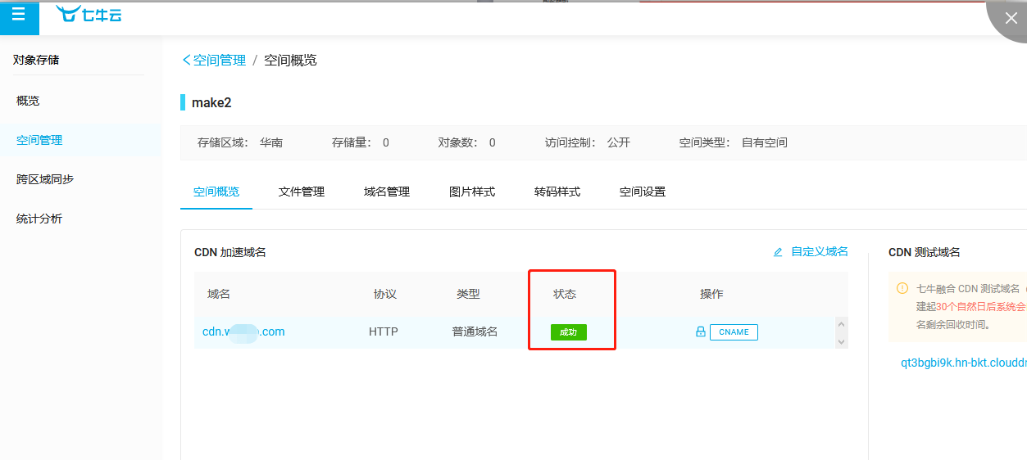The image size is (1027, 460).
Task: Close the overlay with X button
Action: (x=1011, y=18)
